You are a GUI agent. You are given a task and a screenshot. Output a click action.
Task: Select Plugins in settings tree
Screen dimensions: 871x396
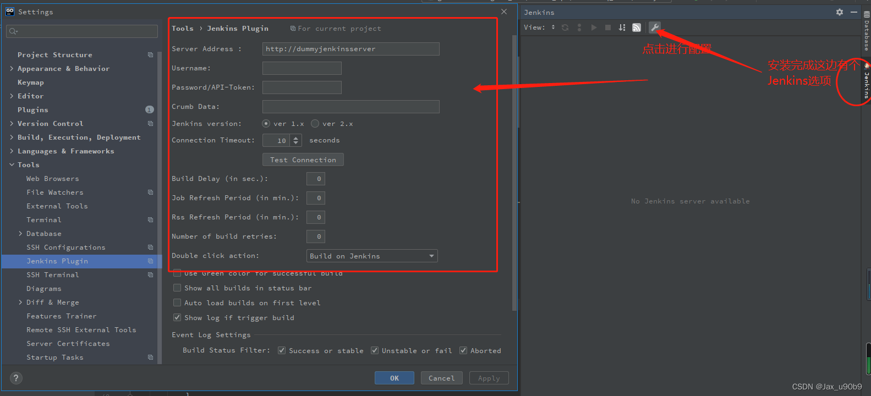(x=32, y=110)
